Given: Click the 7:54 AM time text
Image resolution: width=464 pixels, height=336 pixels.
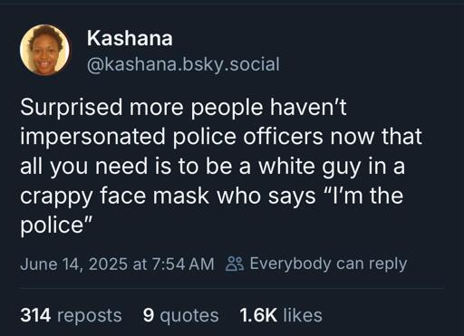Looking at the screenshot, I should (183, 264).
